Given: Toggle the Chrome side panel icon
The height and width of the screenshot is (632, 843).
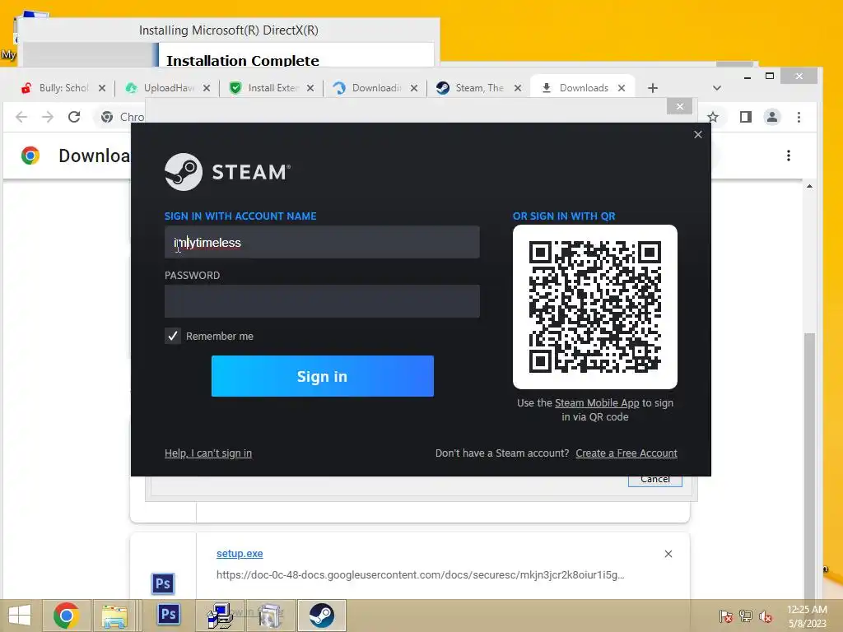Looking at the screenshot, I should point(746,117).
